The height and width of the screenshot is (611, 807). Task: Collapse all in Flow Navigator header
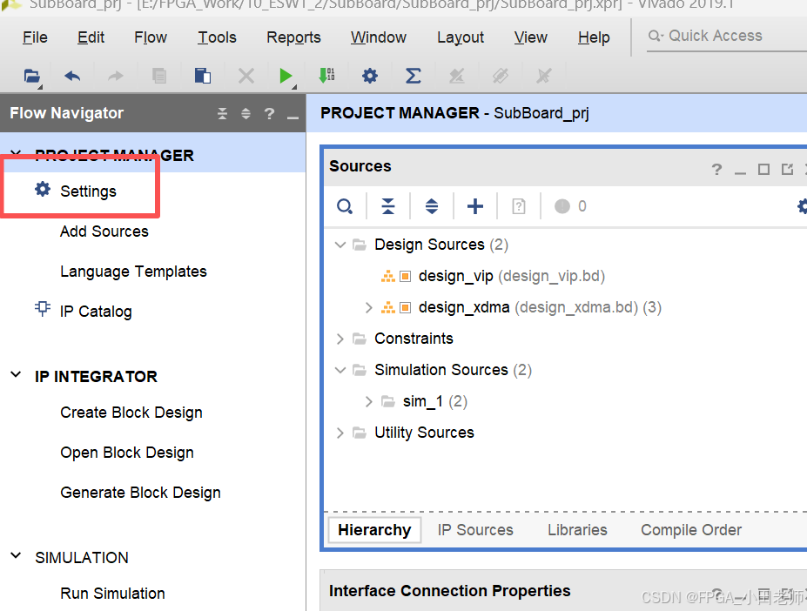pyautogui.click(x=222, y=113)
